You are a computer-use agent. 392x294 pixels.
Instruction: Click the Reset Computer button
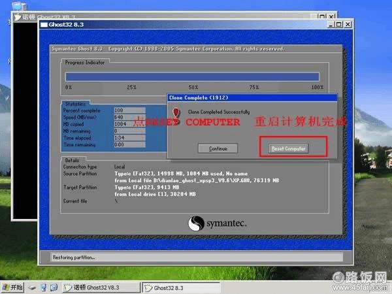click(289, 148)
